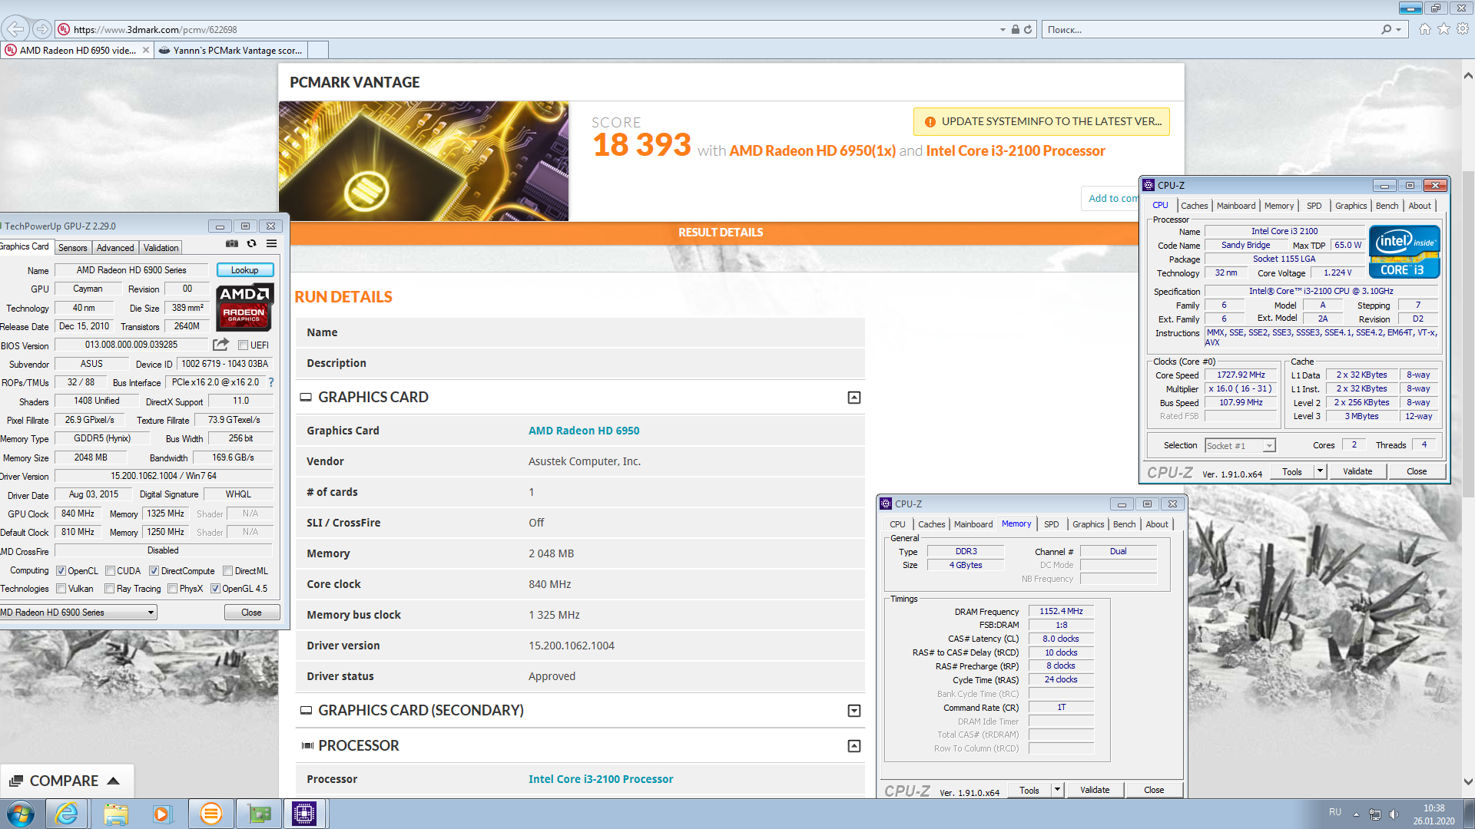This screenshot has width=1475, height=829.
Task: Click the Update SystemInfo notification button
Action: (1042, 121)
